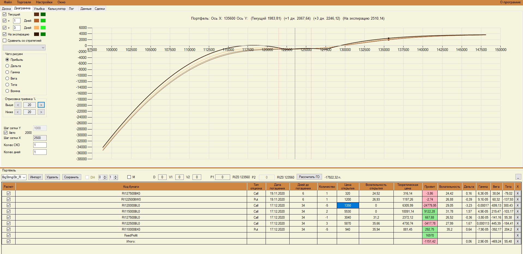Remove the RI110000BX0 row with X

518,229
